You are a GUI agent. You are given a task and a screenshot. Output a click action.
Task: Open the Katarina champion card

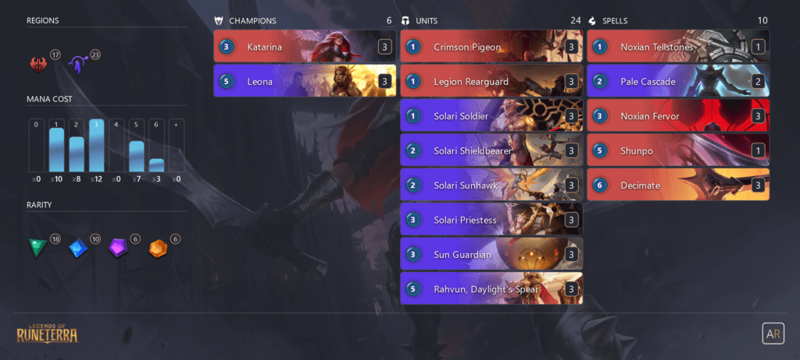[305, 47]
